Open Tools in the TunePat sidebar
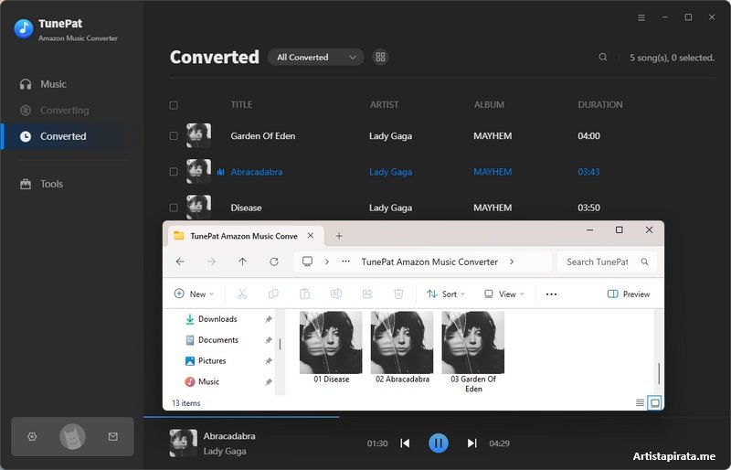This screenshot has width=731, height=470. coord(41,184)
